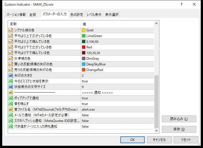This screenshot has height=148, width=203.
Task: Click the icon beside 売りの反転候補の矢印の色
Action: pyautogui.click(x=11, y=70)
